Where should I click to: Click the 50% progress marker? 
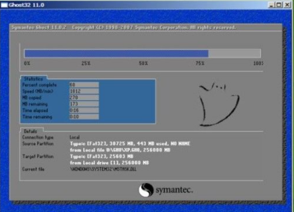click(143, 64)
